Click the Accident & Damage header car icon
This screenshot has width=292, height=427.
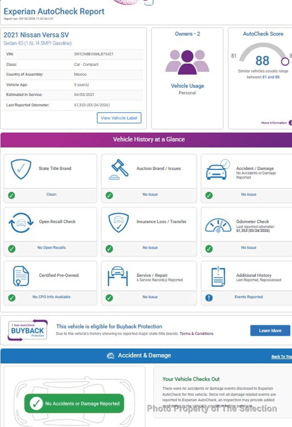pyautogui.click(x=110, y=356)
